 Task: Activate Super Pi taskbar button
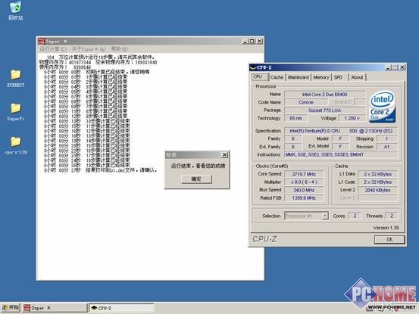pyautogui.click(x=55, y=308)
